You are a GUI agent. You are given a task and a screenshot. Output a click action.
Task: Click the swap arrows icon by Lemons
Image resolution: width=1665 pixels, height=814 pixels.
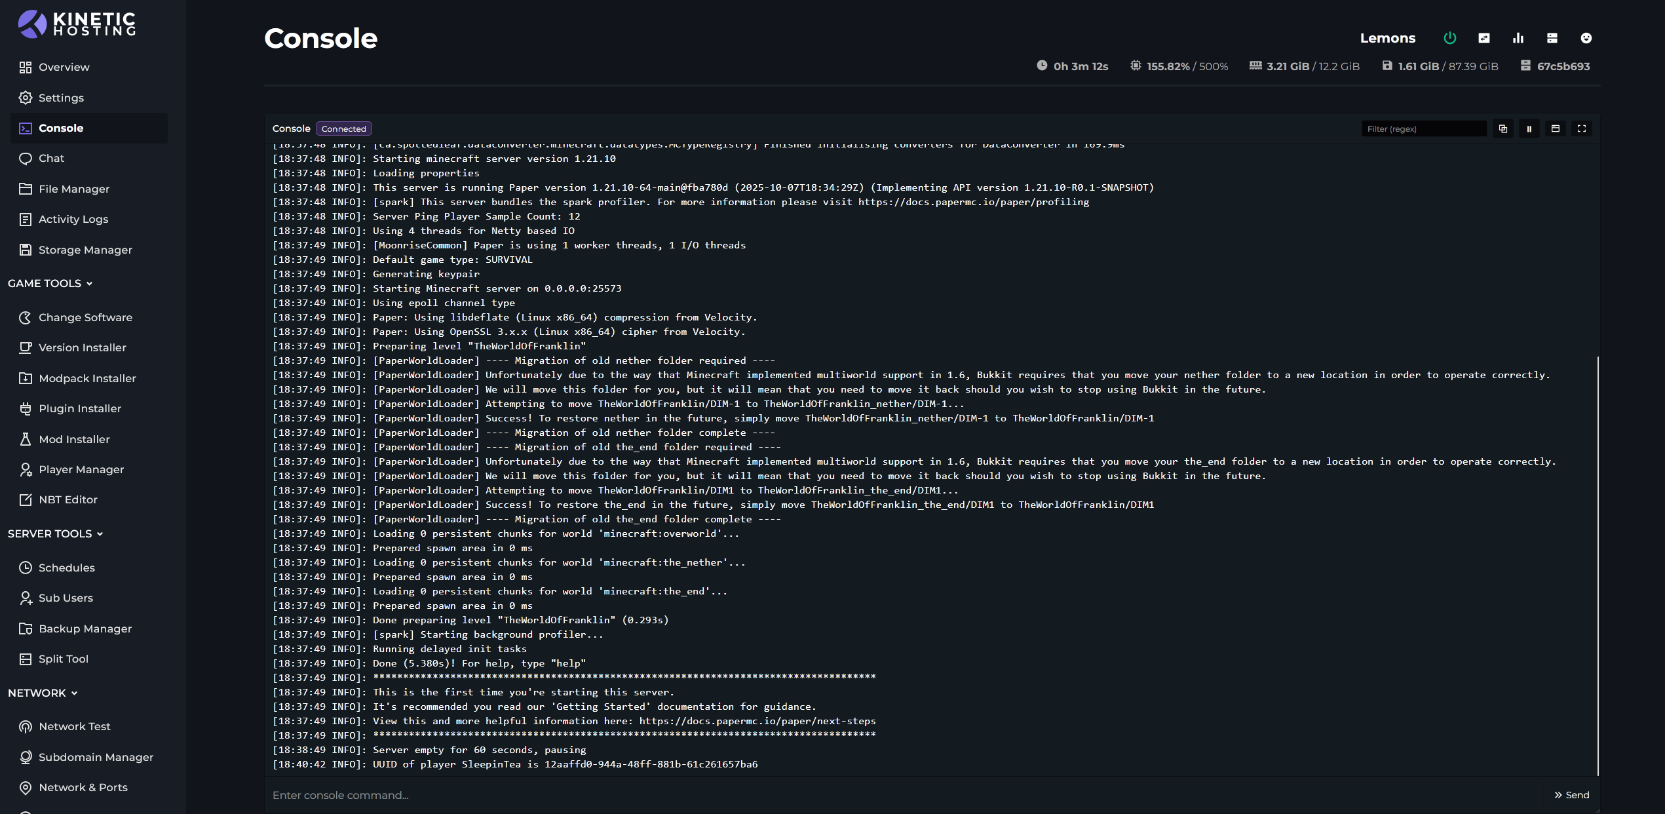pyautogui.click(x=1484, y=38)
